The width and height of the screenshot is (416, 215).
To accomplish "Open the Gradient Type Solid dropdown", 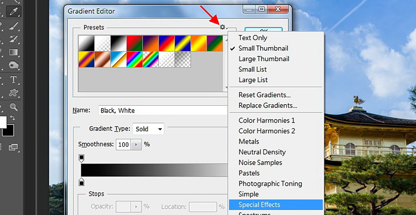I will point(148,129).
